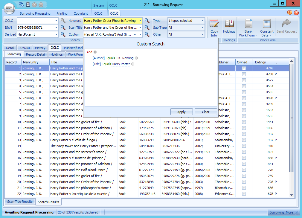Click the Apply button in Custom Search
Screen dimensions: 302x218
coord(181,111)
